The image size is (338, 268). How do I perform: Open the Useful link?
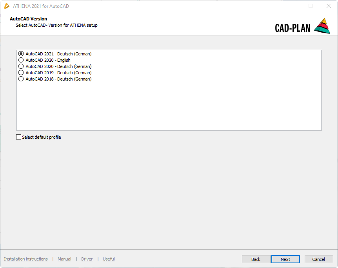coord(109,259)
